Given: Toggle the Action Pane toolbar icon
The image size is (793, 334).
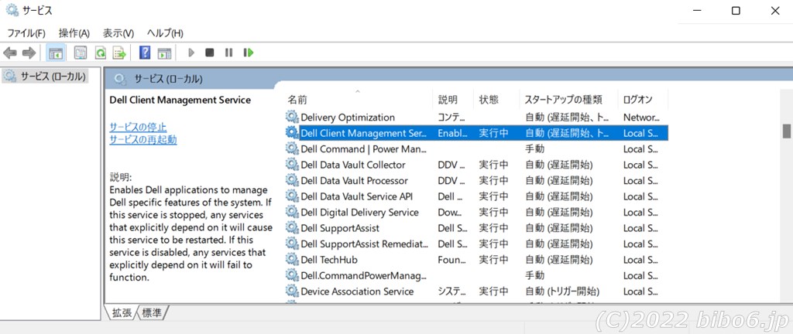Looking at the screenshot, I should pos(164,53).
